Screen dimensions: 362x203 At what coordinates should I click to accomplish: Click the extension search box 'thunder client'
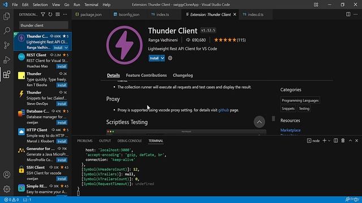coord(44,25)
